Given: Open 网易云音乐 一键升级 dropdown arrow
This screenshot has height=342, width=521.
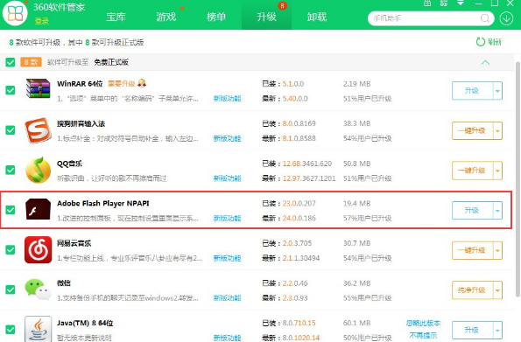Looking at the screenshot, I should point(497,250).
